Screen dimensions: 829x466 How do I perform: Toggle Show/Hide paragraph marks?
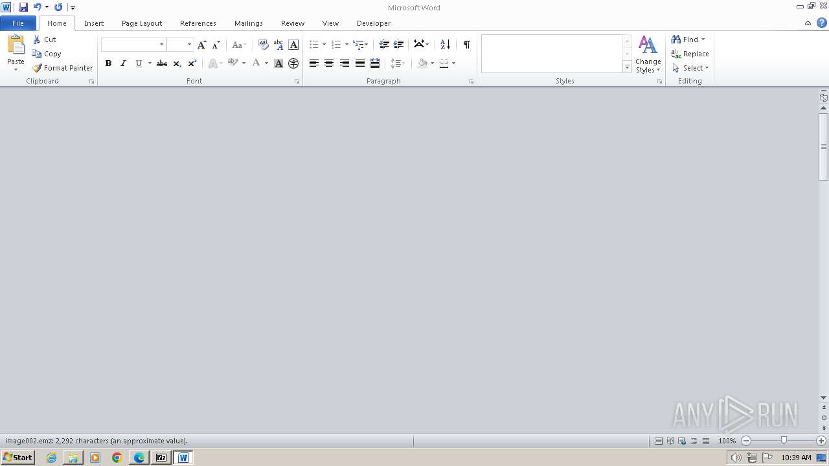tap(466, 45)
